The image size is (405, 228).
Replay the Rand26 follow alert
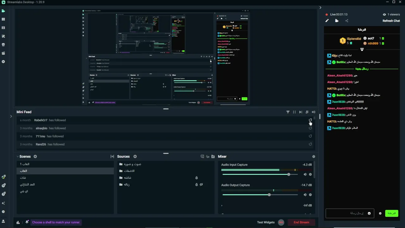(310, 144)
